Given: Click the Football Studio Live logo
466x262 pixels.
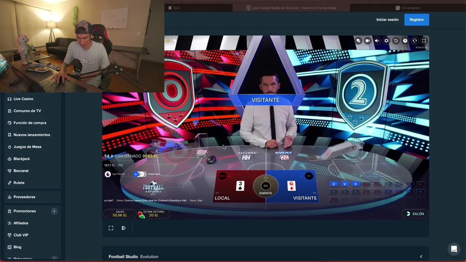Looking at the screenshot, I should tap(153, 188).
